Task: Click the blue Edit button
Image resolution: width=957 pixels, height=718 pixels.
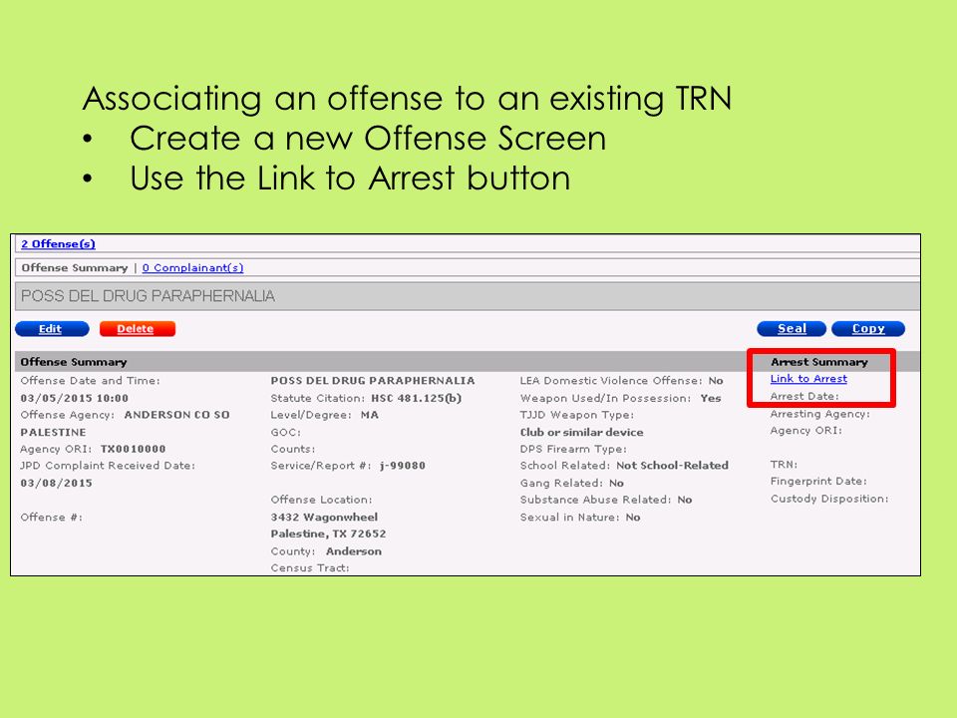Action: (52, 329)
